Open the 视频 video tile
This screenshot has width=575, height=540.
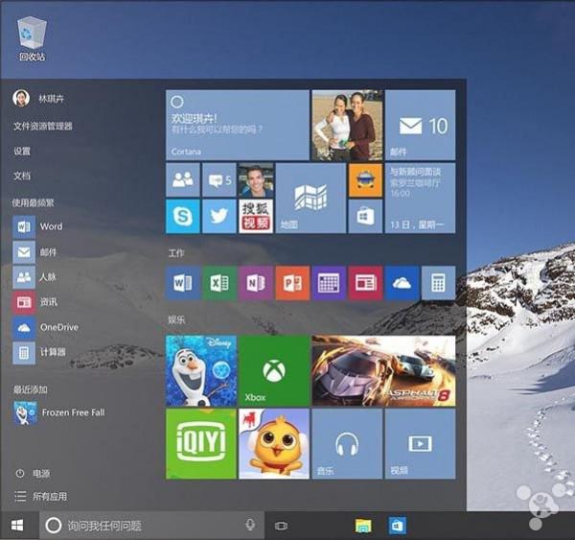click(421, 444)
